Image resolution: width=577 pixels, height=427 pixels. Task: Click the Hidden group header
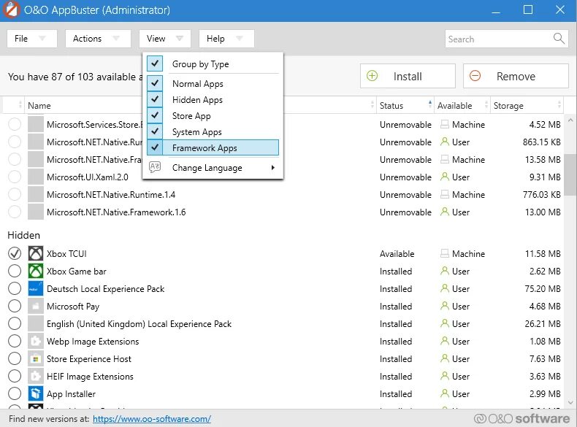pyautogui.click(x=24, y=235)
